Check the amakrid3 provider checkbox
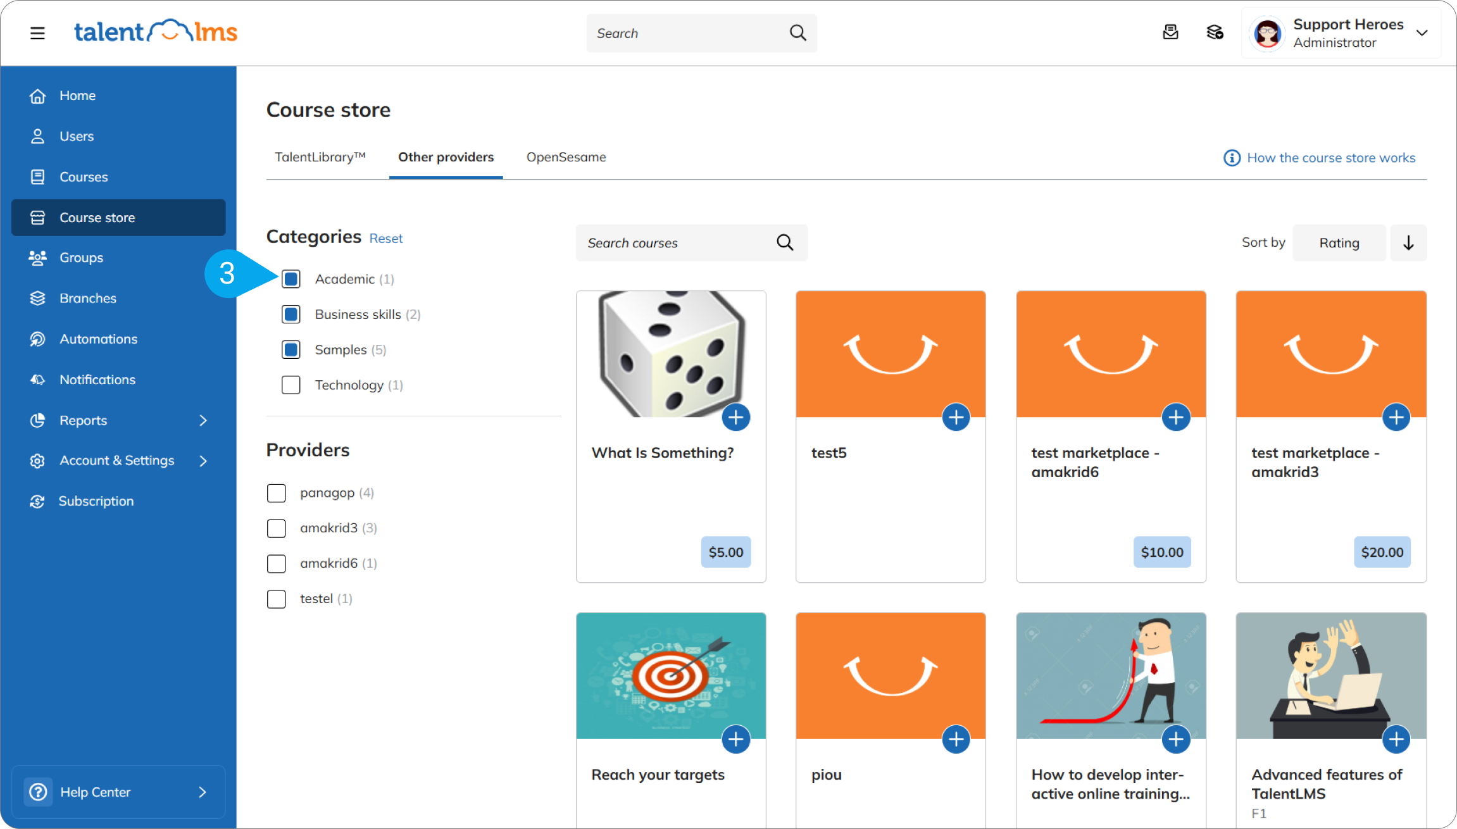Image resolution: width=1457 pixels, height=829 pixels. (x=277, y=528)
